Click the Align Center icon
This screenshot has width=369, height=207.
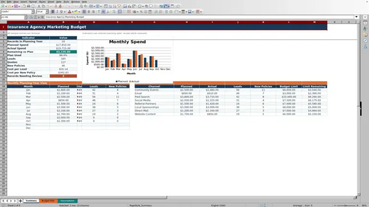[89, 11]
